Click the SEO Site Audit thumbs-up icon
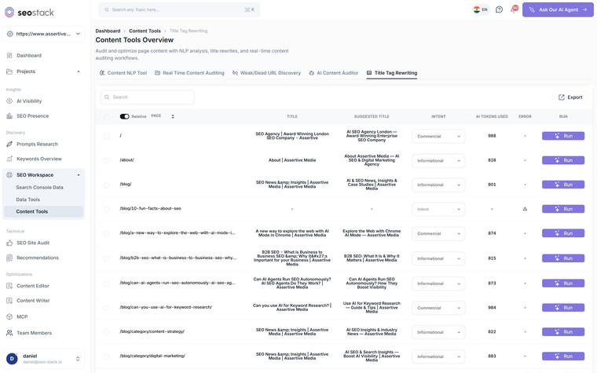This screenshot has height=373, width=597. click(9, 243)
